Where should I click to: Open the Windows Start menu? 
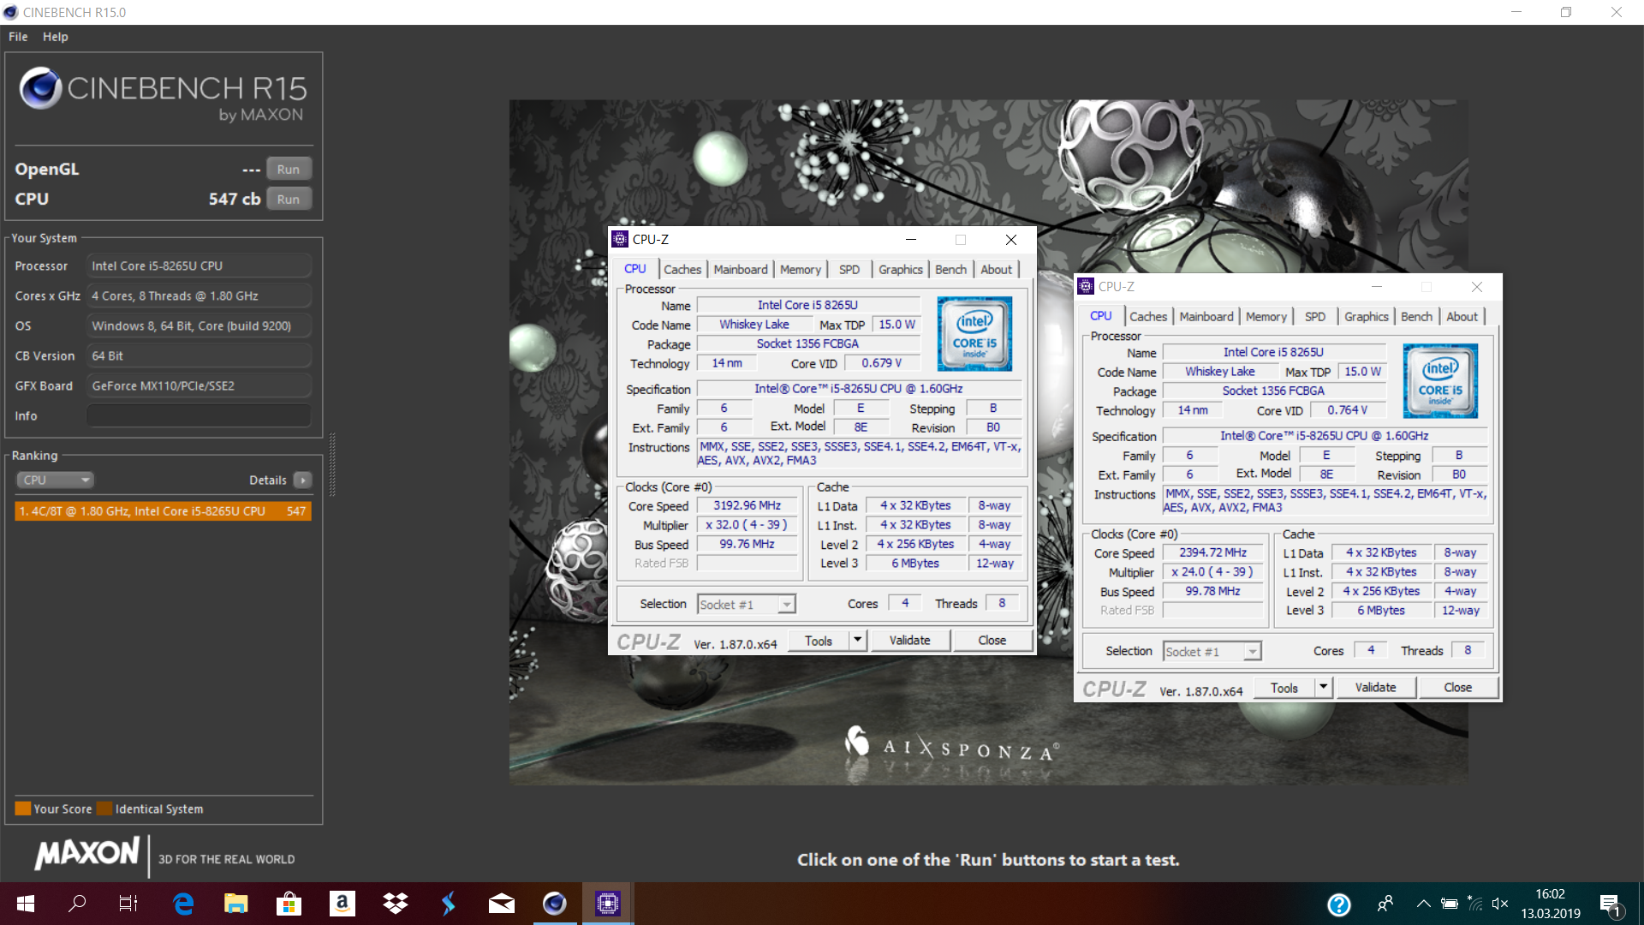26,904
